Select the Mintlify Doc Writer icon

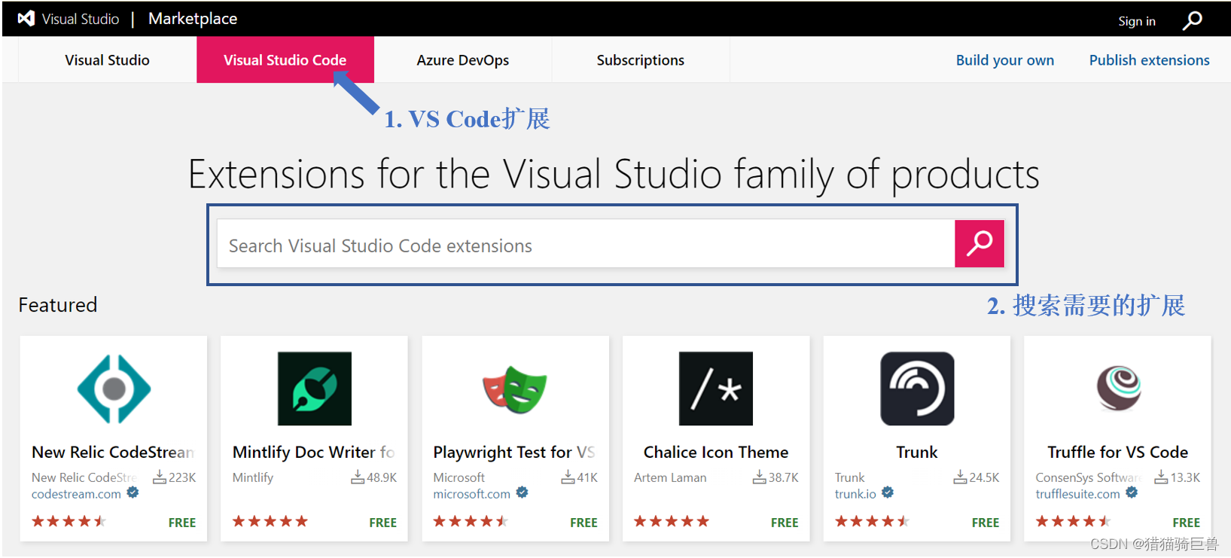(x=314, y=389)
